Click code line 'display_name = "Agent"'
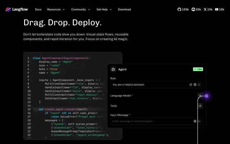Screen dimensions: 230x144 click(x=56, y=62)
